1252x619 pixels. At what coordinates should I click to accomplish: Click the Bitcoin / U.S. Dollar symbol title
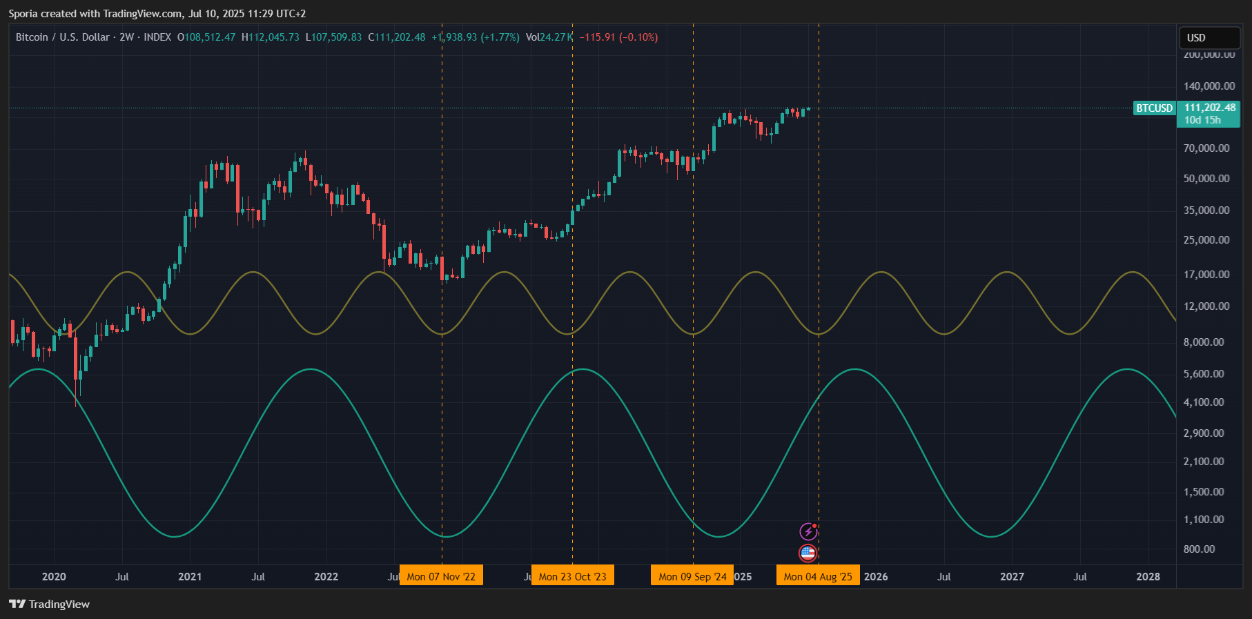pyautogui.click(x=63, y=37)
